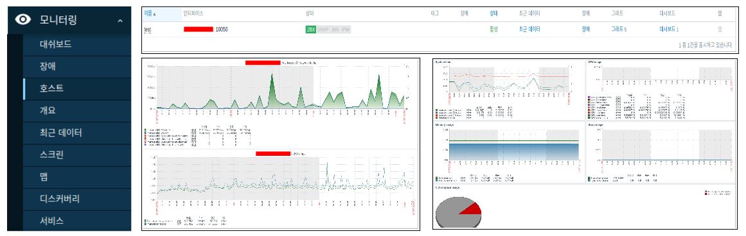Open the 그래프 5 link
Viewport: 746px width, 236px height.
[x=619, y=29]
